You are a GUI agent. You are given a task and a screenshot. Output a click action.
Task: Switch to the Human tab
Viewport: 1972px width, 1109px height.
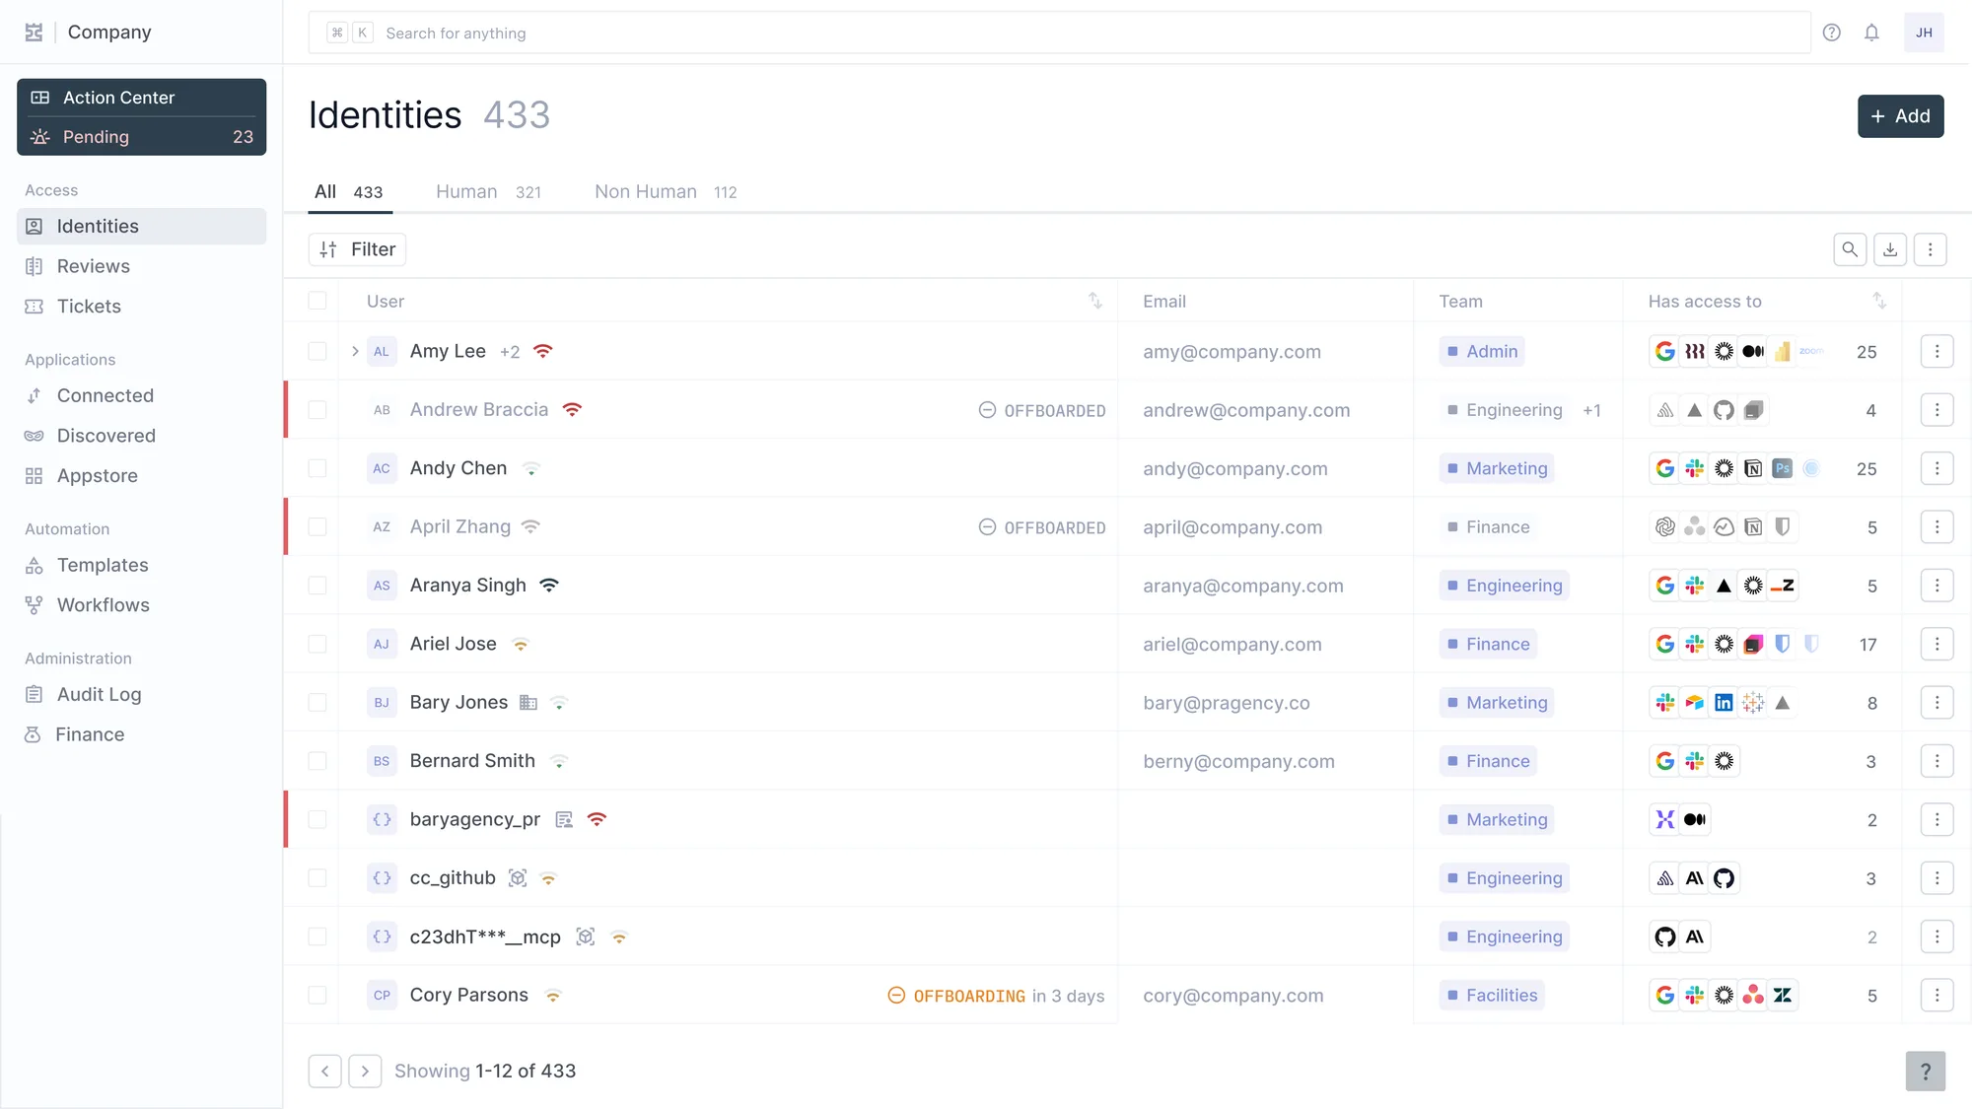click(x=488, y=192)
